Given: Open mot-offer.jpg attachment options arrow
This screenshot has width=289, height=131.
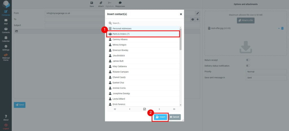Looking at the screenshot, I should click(x=279, y=28).
